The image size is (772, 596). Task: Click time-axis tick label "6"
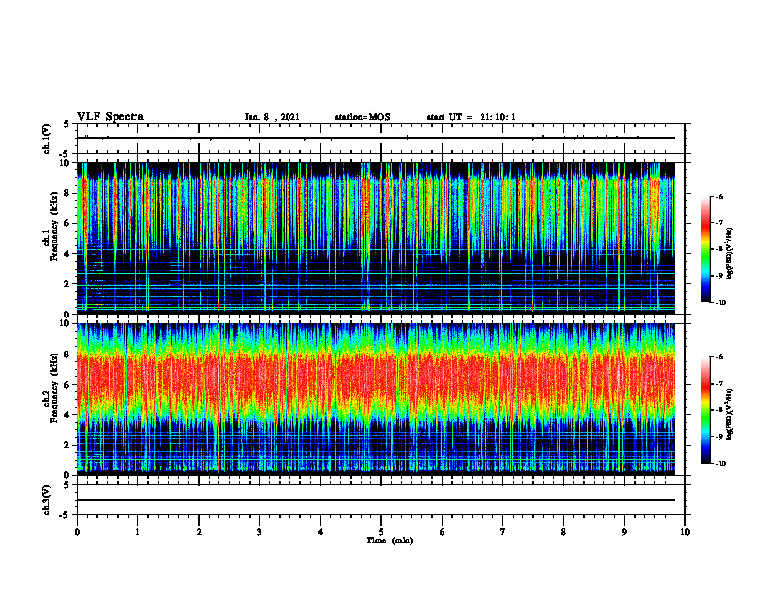pos(443,532)
